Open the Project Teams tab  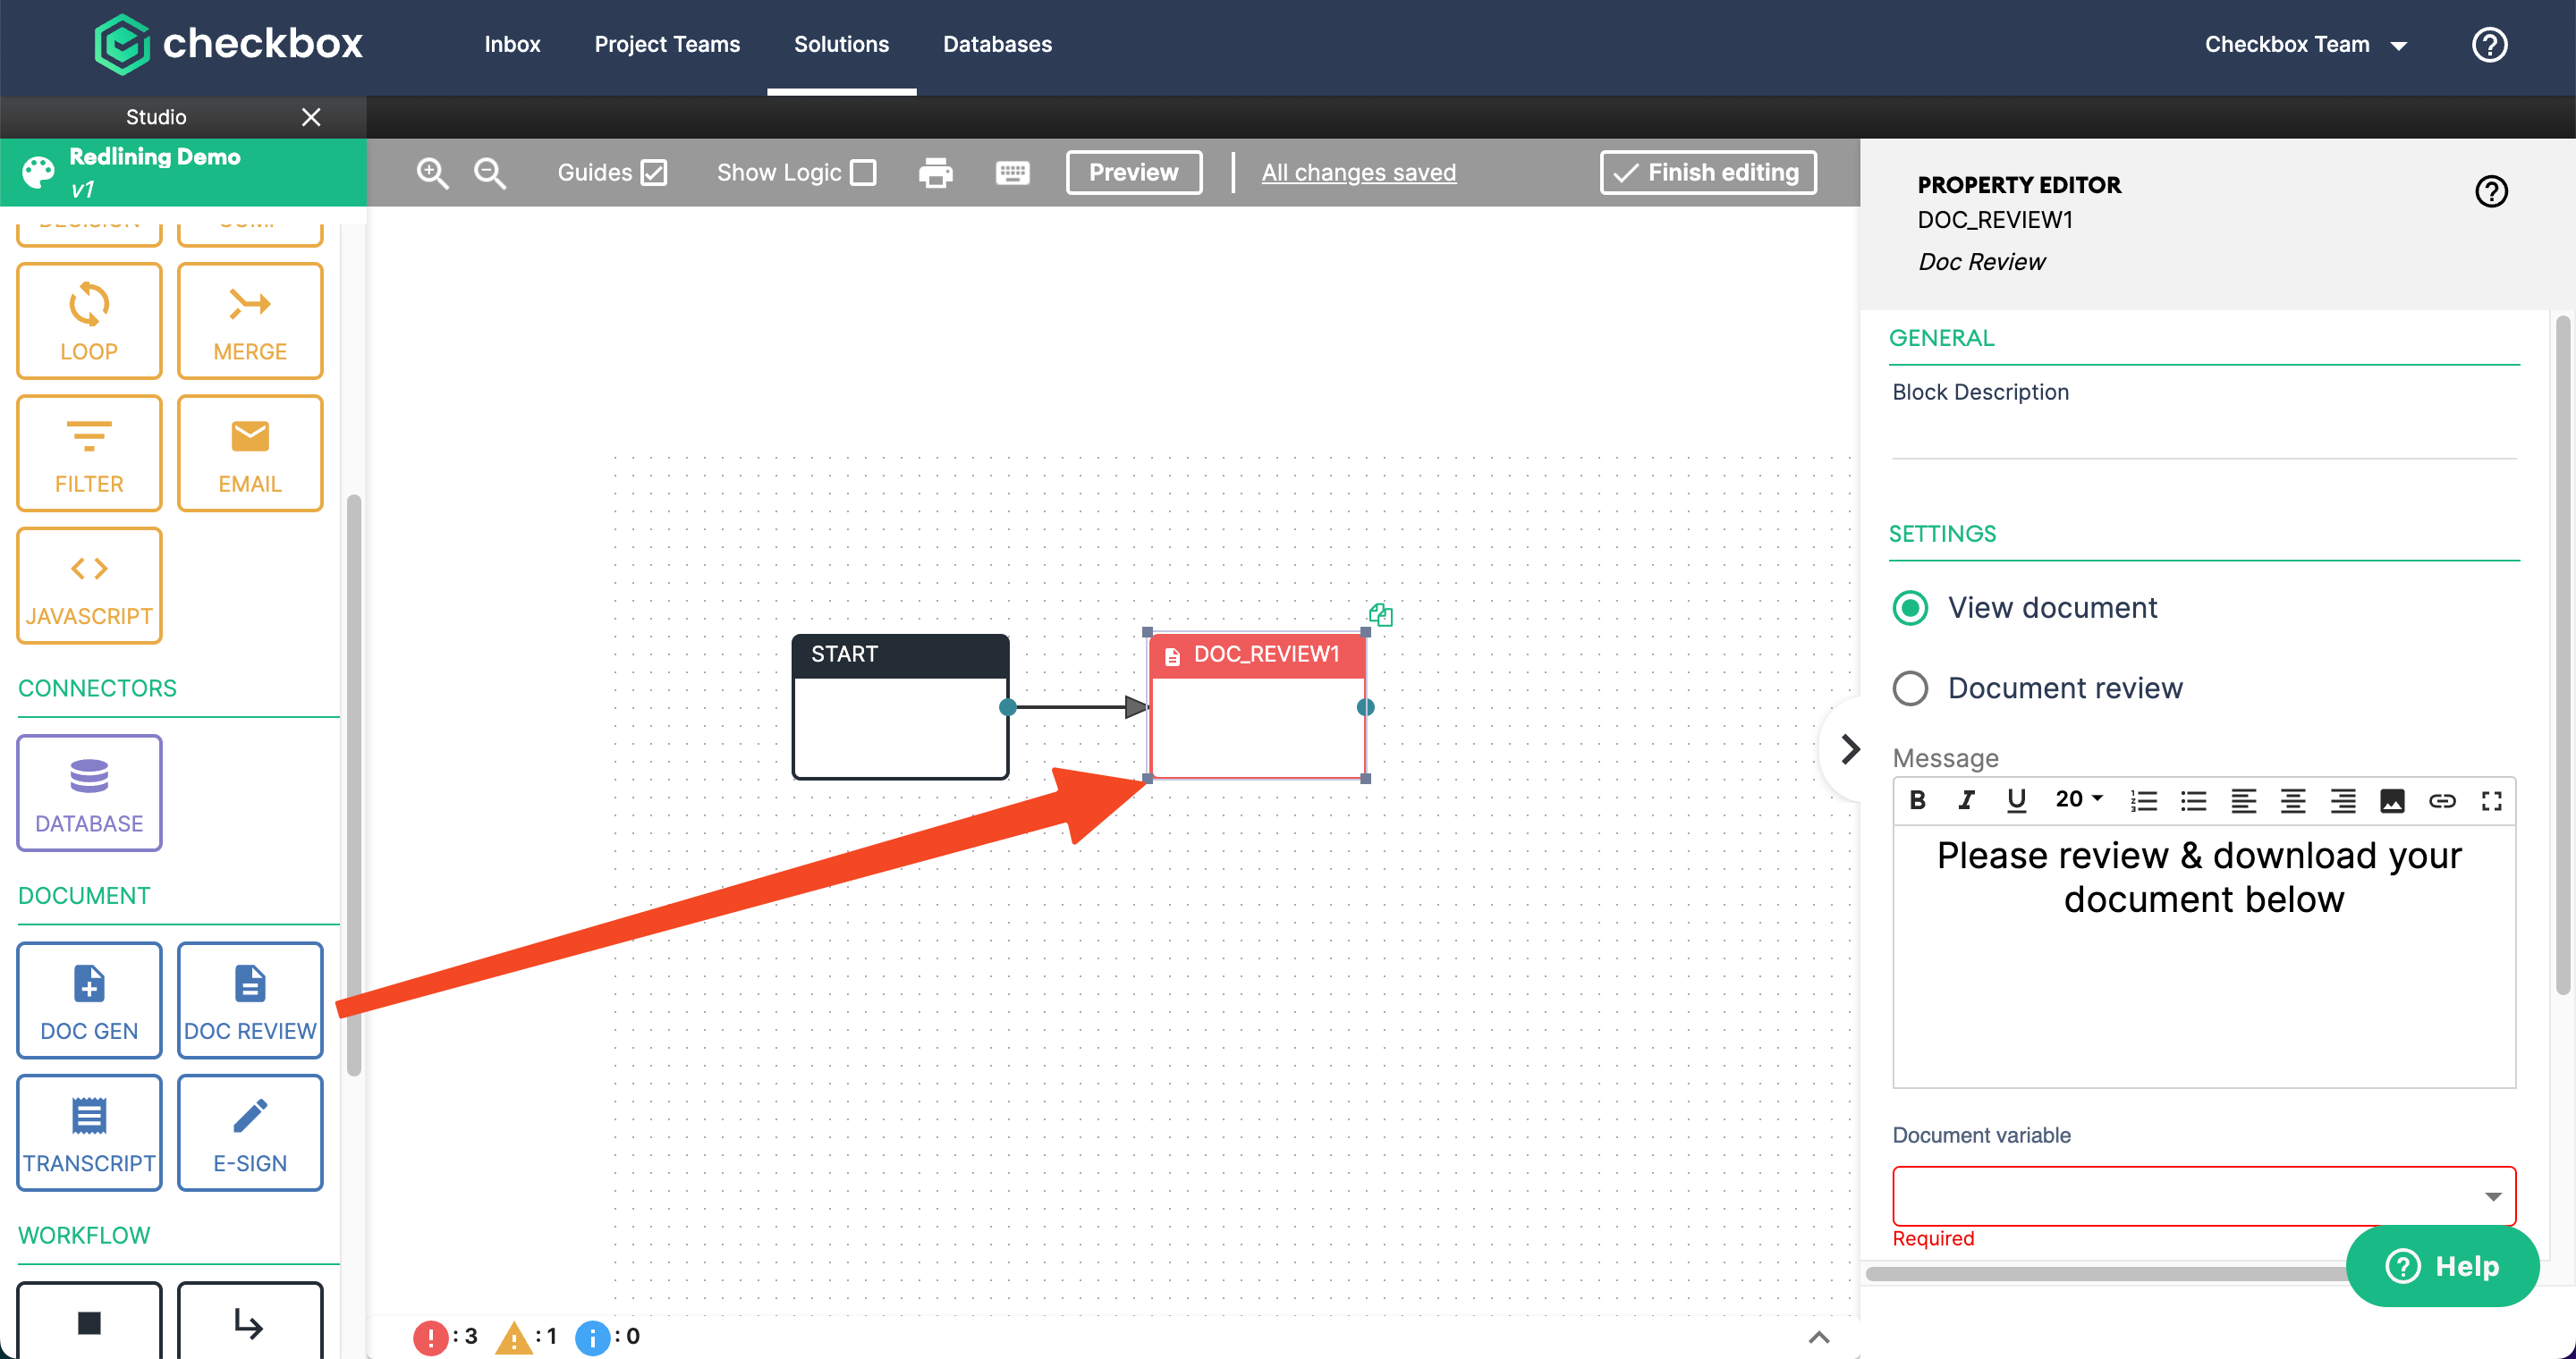click(x=667, y=45)
